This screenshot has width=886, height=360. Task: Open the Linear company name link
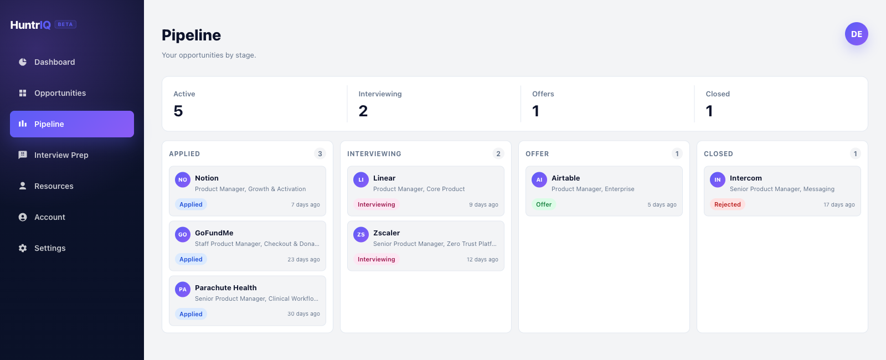tap(384, 178)
